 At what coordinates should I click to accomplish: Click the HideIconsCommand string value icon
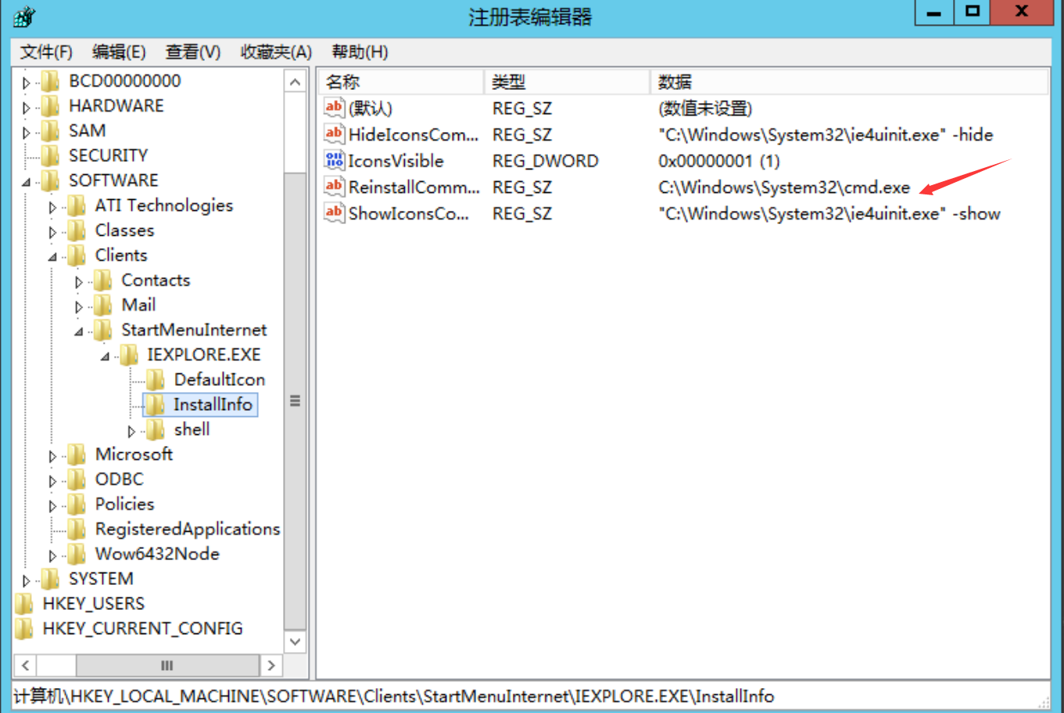(x=334, y=134)
